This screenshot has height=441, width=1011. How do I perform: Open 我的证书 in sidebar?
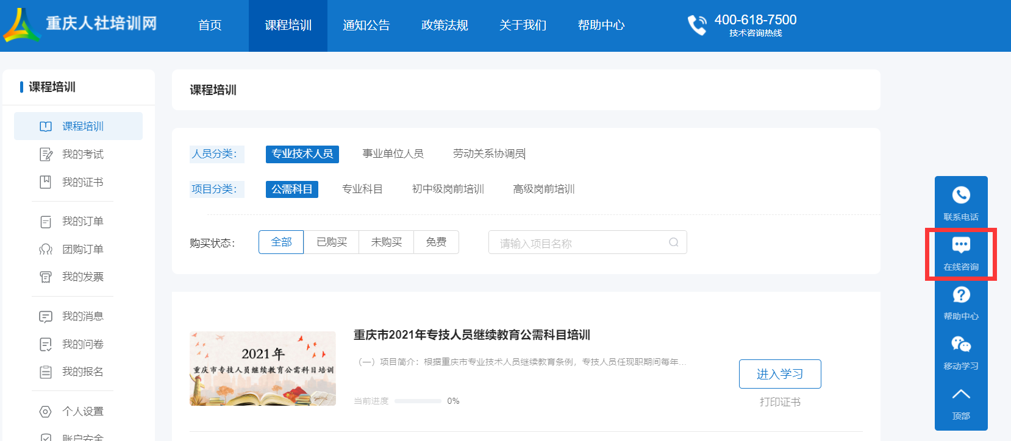(x=82, y=182)
